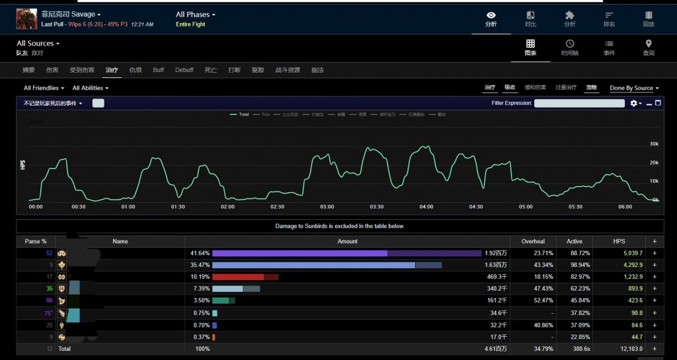Open the 对比 compare icon

[x=530, y=18]
